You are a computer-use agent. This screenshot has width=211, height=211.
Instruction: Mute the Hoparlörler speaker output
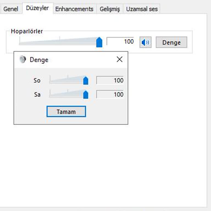click(145, 43)
